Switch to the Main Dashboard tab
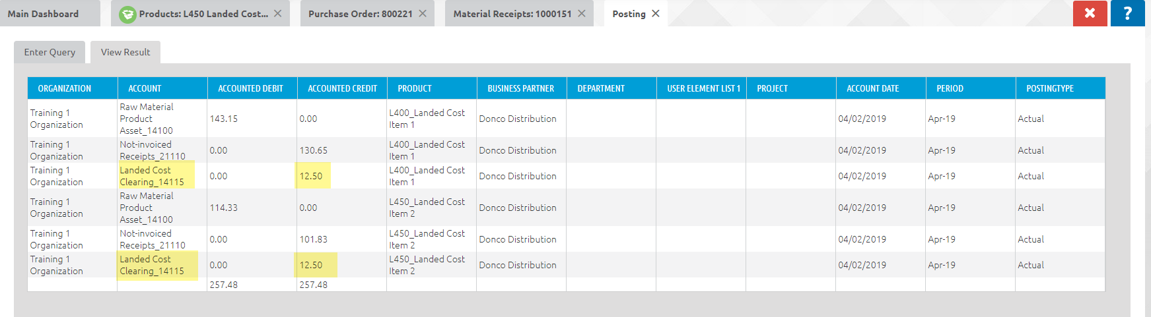Screen dimensions: 1151x317 44,14
